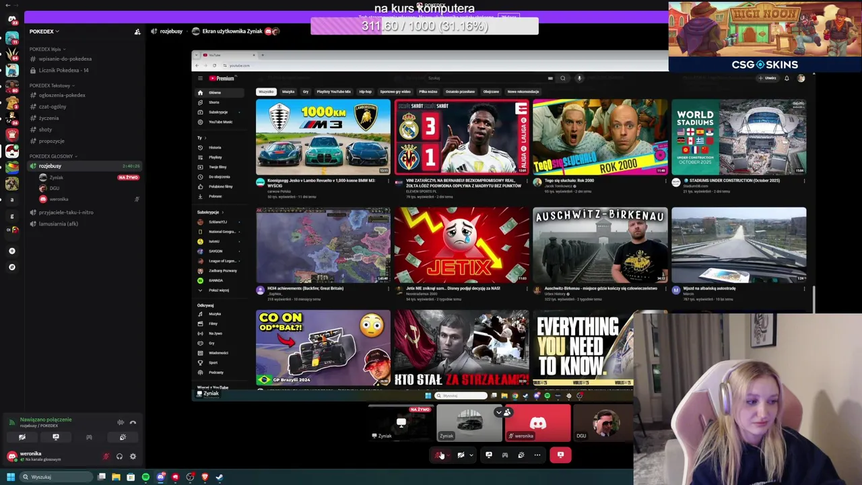Click the Windows taskbar Wyszukaj search box
This screenshot has width=862, height=485.
(x=56, y=477)
